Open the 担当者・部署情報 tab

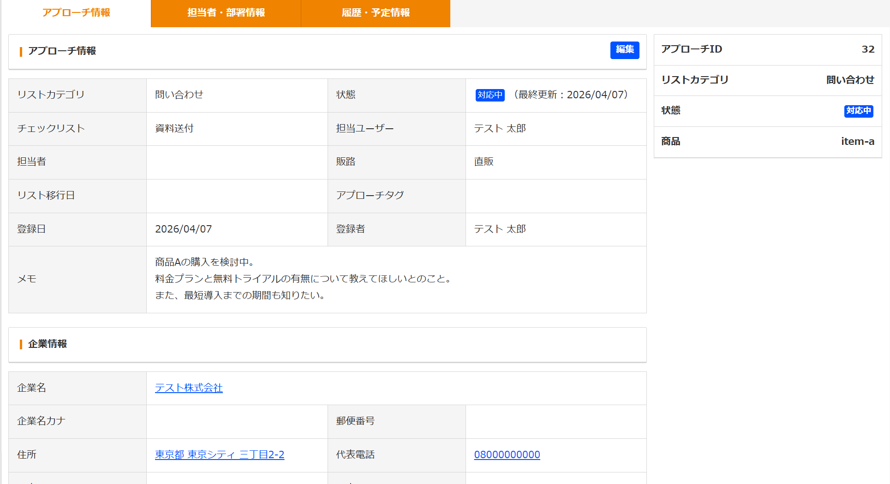click(x=226, y=13)
